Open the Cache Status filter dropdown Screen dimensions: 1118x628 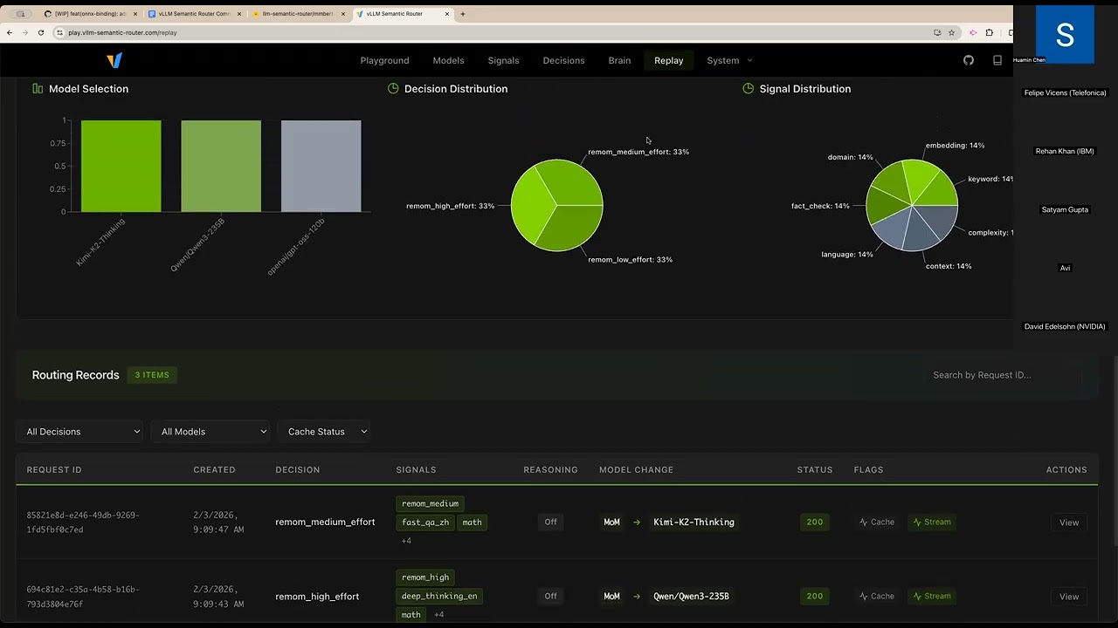click(326, 431)
